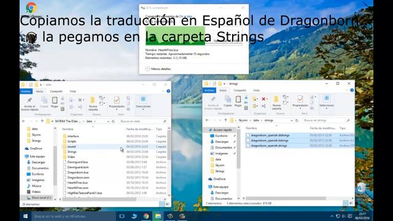Open File Explorer taskbar icon
Image resolution: width=393 pixels, height=221 pixels.
(x=158, y=216)
